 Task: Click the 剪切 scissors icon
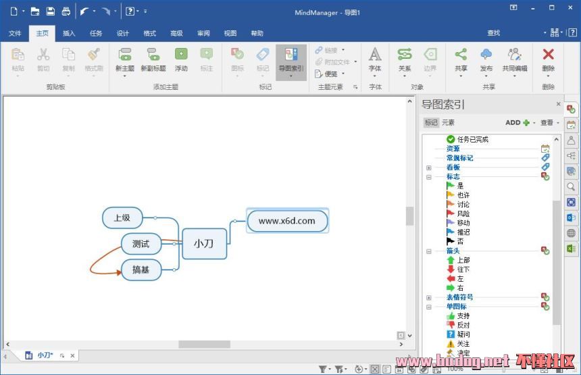click(43, 55)
